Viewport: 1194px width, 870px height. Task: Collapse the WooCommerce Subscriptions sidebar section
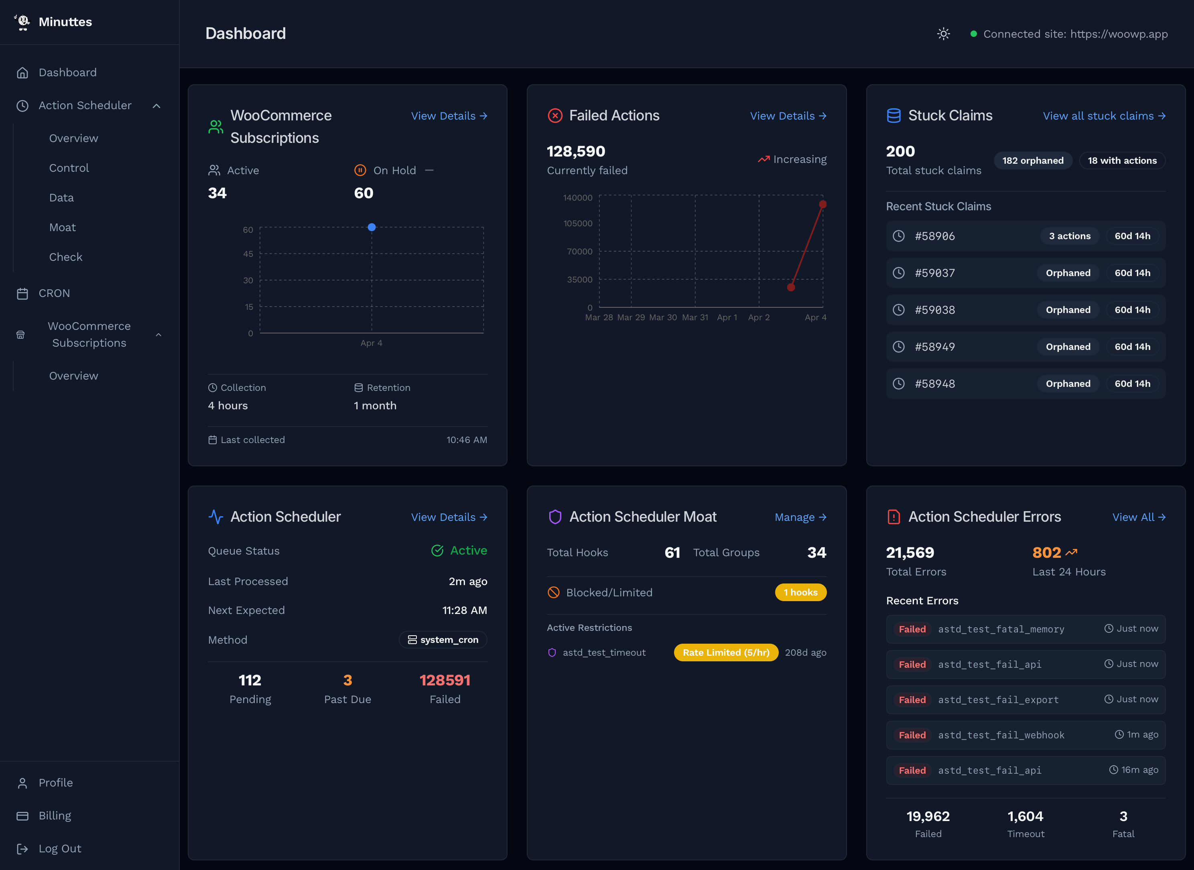(159, 334)
